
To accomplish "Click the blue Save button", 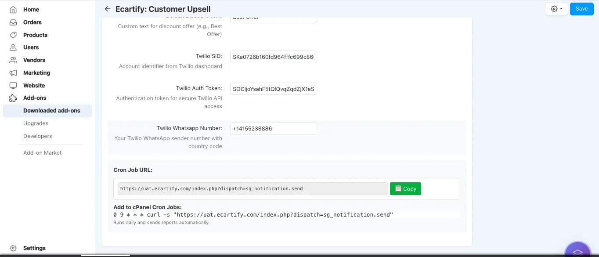I will (x=581, y=9).
